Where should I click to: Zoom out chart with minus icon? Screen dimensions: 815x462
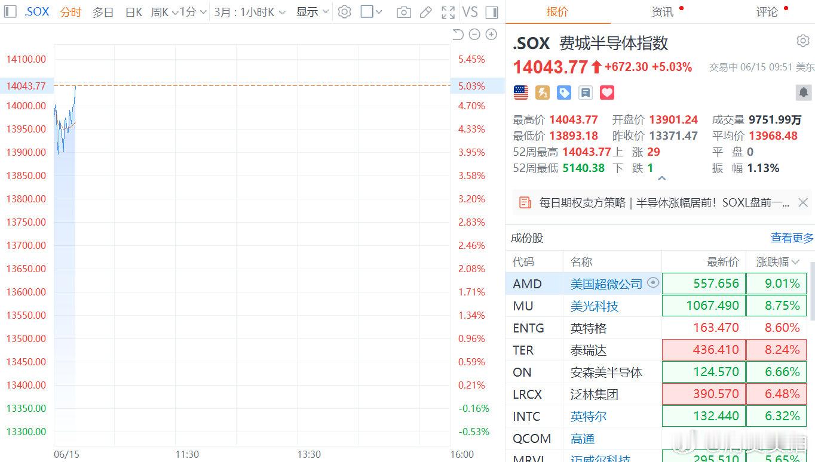click(x=474, y=35)
